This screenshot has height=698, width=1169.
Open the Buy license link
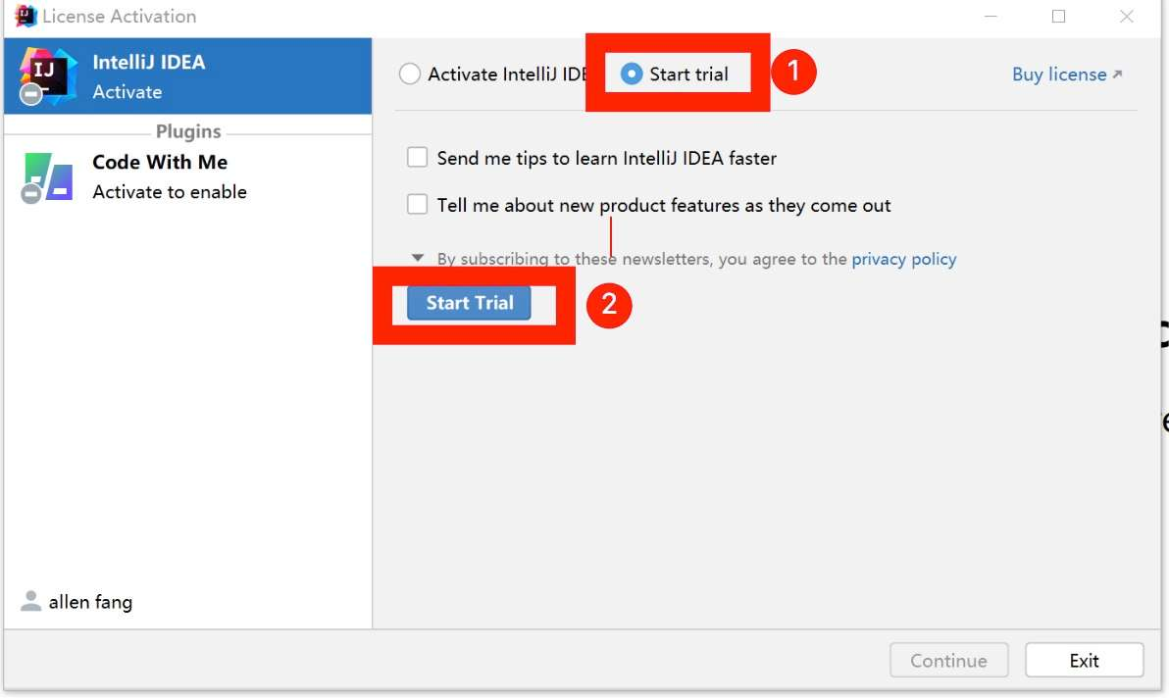click(x=1058, y=74)
